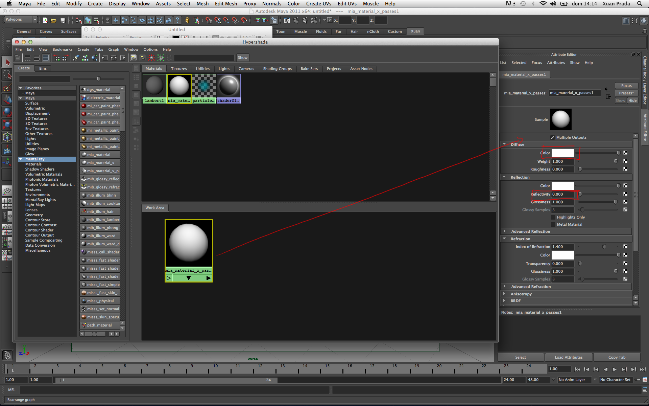Click the Hypershade rearrange graph icon
This screenshot has width=649, height=406.
pos(85,58)
